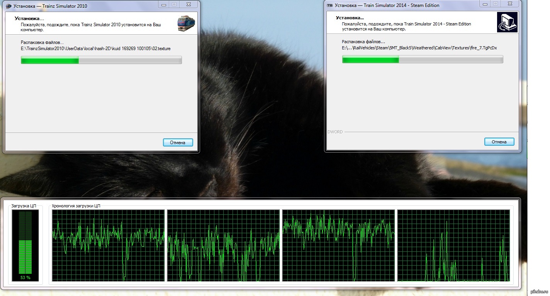
Task: Cancel the Train Simulator 2014 installation
Action: pos(499,142)
